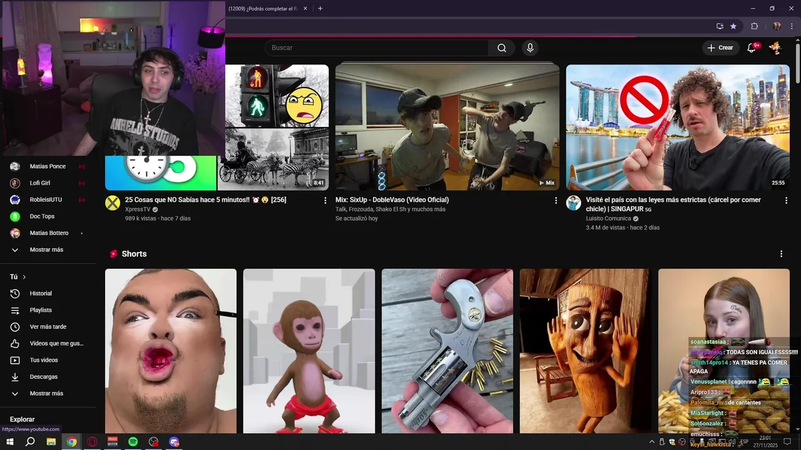Show hidden system tray icons
The height and width of the screenshot is (450, 801).
(652, 442)
